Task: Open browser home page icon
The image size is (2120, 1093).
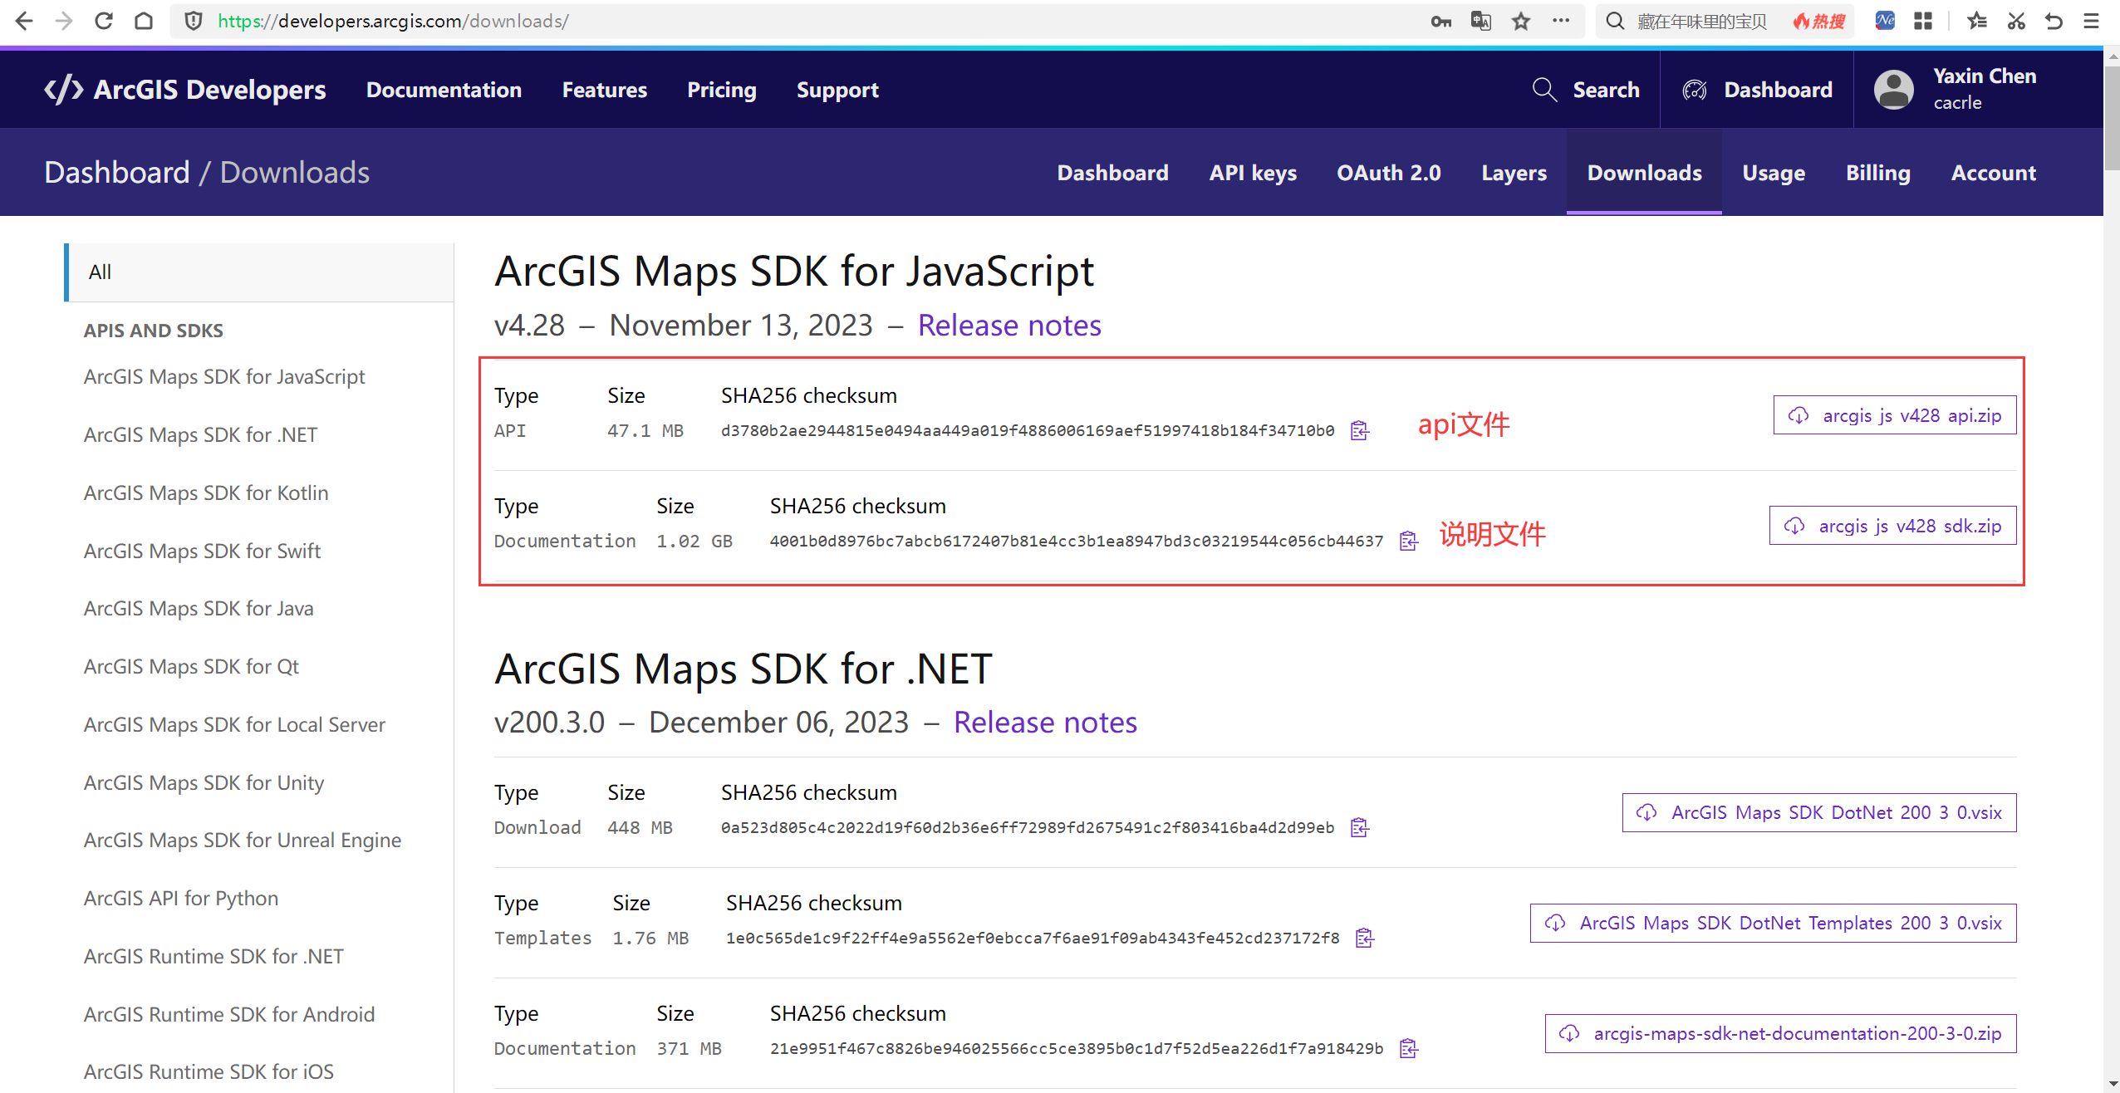Action: click(x=144, y=21)
